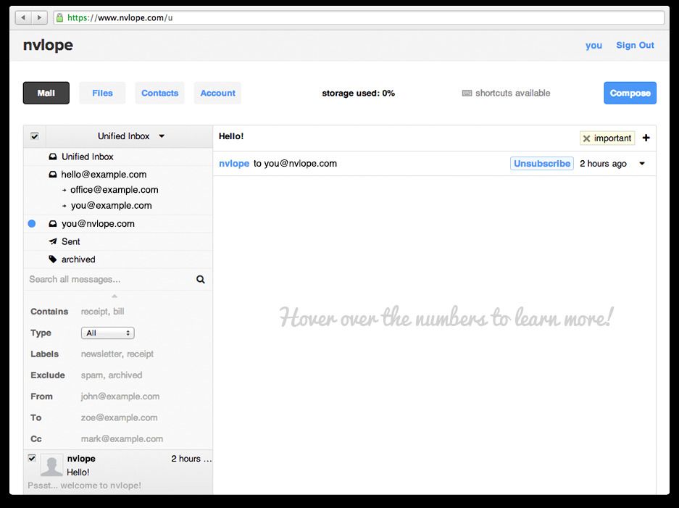679x508 pixels.
Task: Remove the important label via its x icon
Action: coord(586,138)
